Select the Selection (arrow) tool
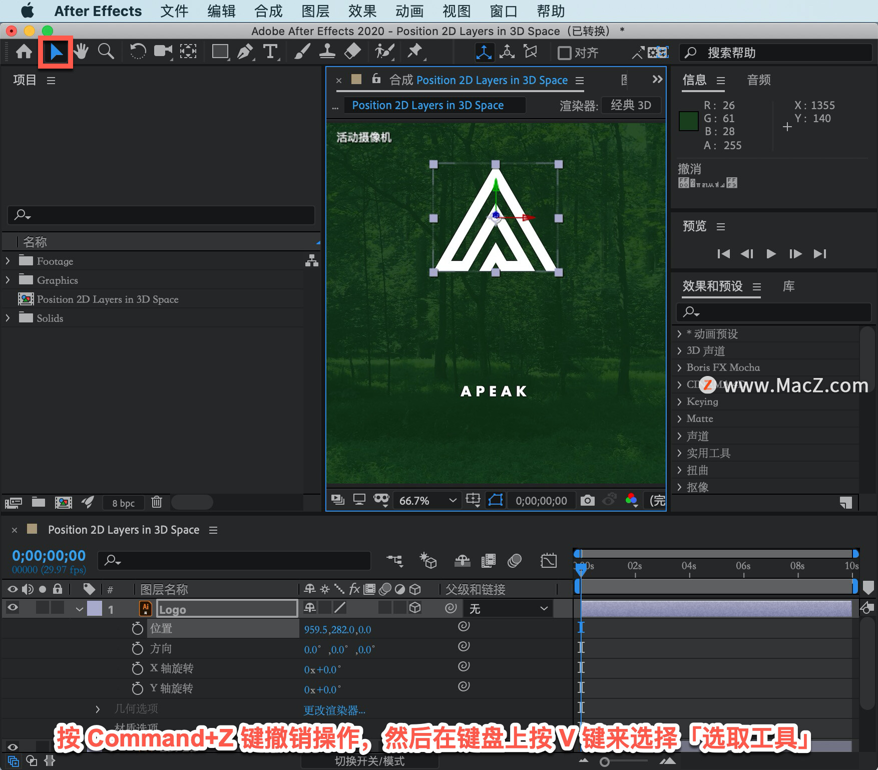Viewport: 878px width, 770px height. 56,52
